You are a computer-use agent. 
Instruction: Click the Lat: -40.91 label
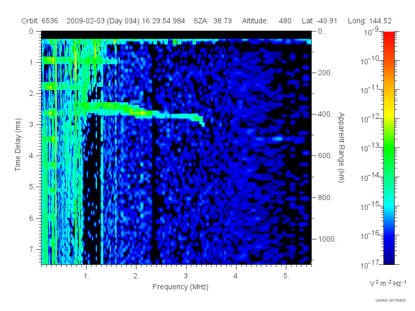320,21
